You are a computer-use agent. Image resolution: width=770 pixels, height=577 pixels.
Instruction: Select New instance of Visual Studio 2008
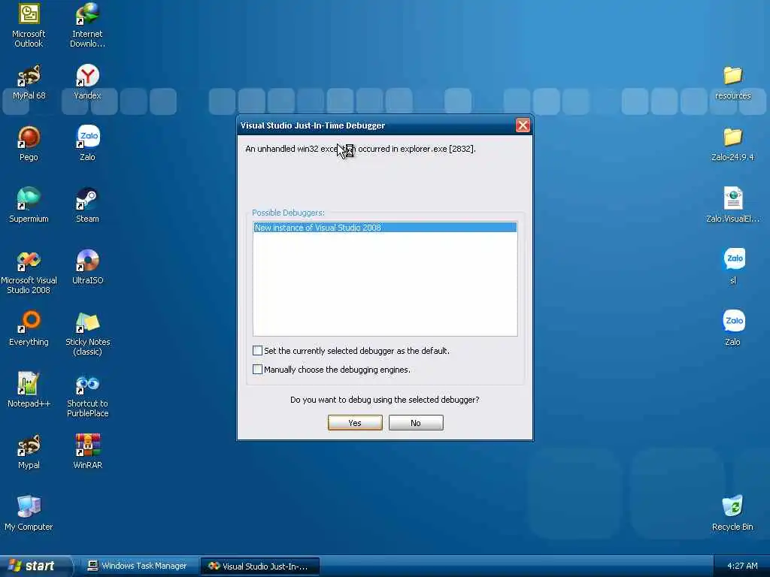pyautogui.click(x=385, y=228)
